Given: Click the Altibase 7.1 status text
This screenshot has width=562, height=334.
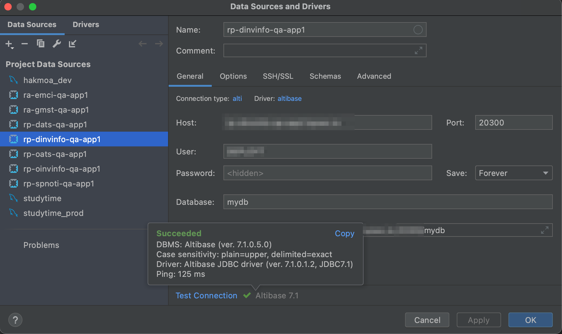Looking at the screenshot, I should 277,296.
